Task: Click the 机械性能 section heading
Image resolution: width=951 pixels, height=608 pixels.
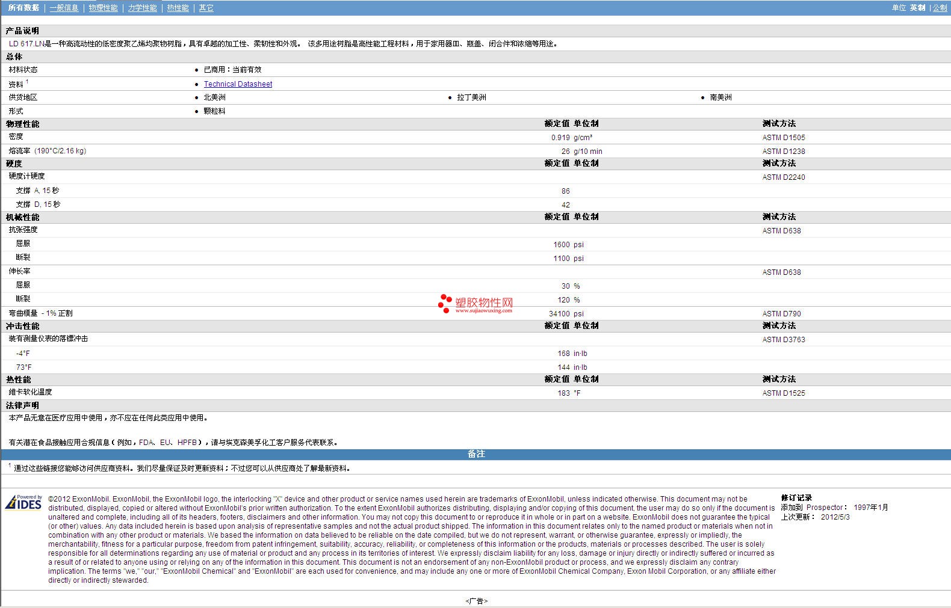Action: 22,217
